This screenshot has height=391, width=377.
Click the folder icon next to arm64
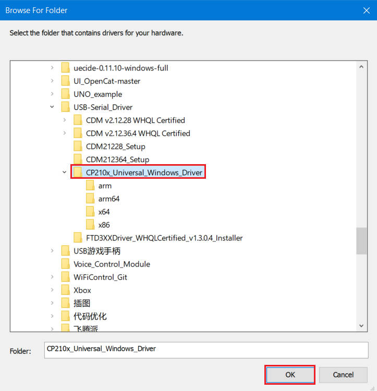[x=90, y=199]
